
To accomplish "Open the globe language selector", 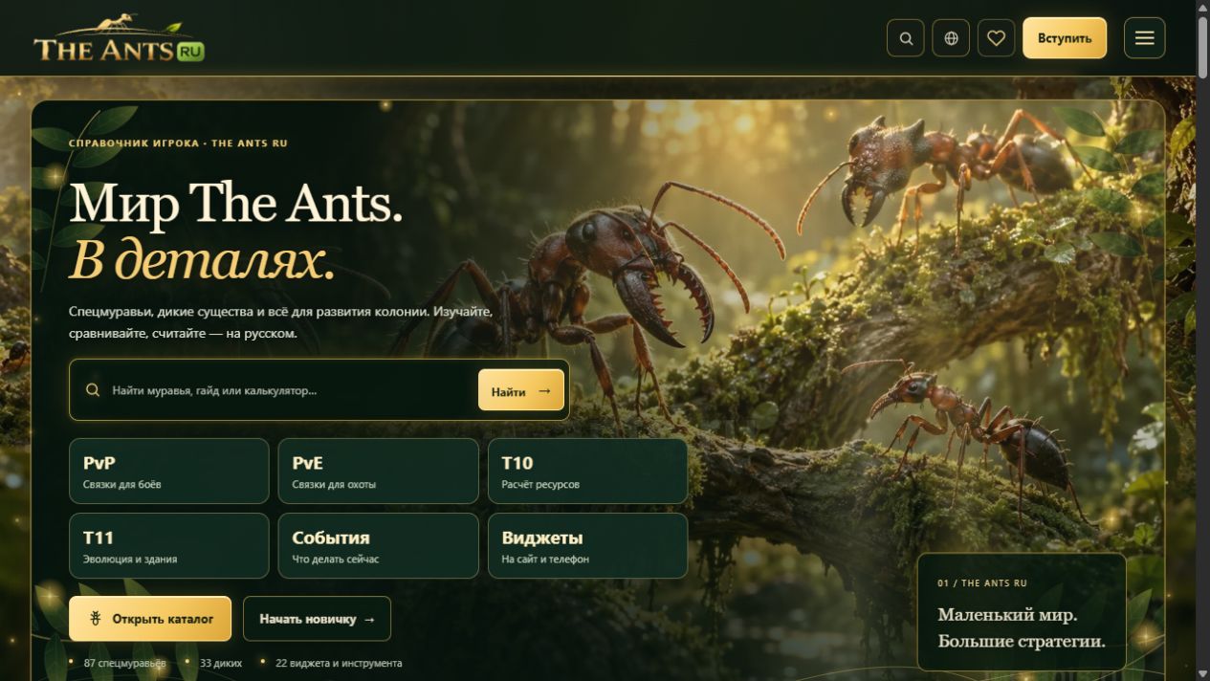I will pyautogui.click(x=951, y=38).
